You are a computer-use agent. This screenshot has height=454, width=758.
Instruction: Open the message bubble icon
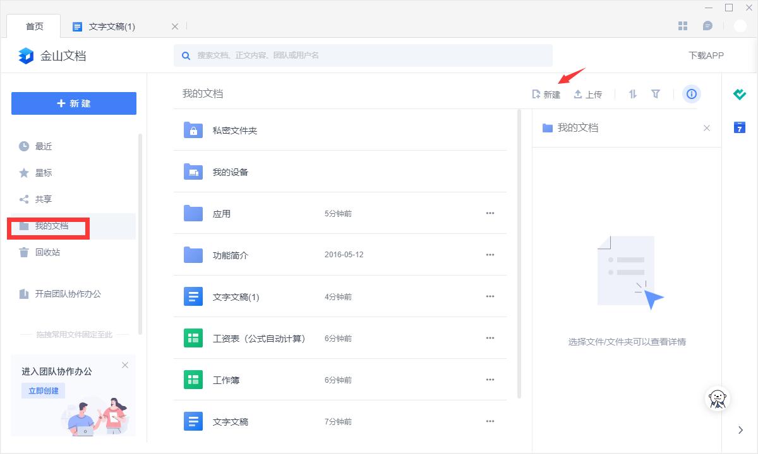(707, 26)
